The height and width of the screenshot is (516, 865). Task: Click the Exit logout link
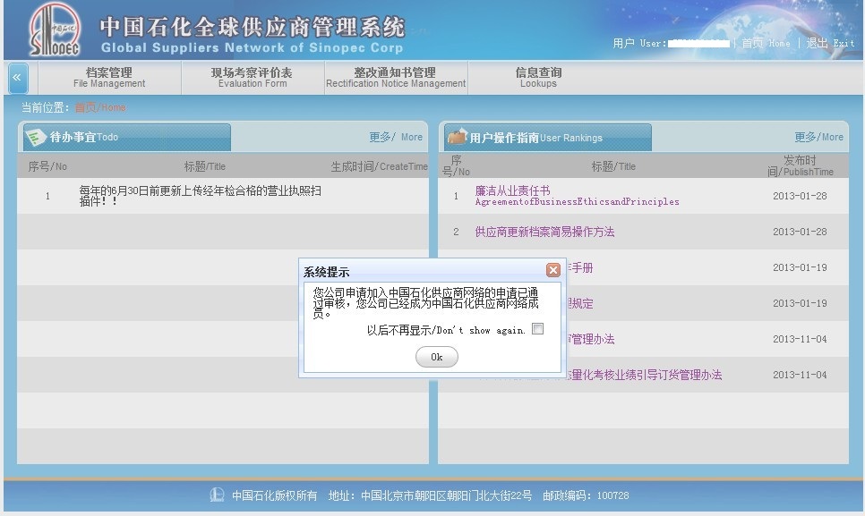(x=830, y=43)
